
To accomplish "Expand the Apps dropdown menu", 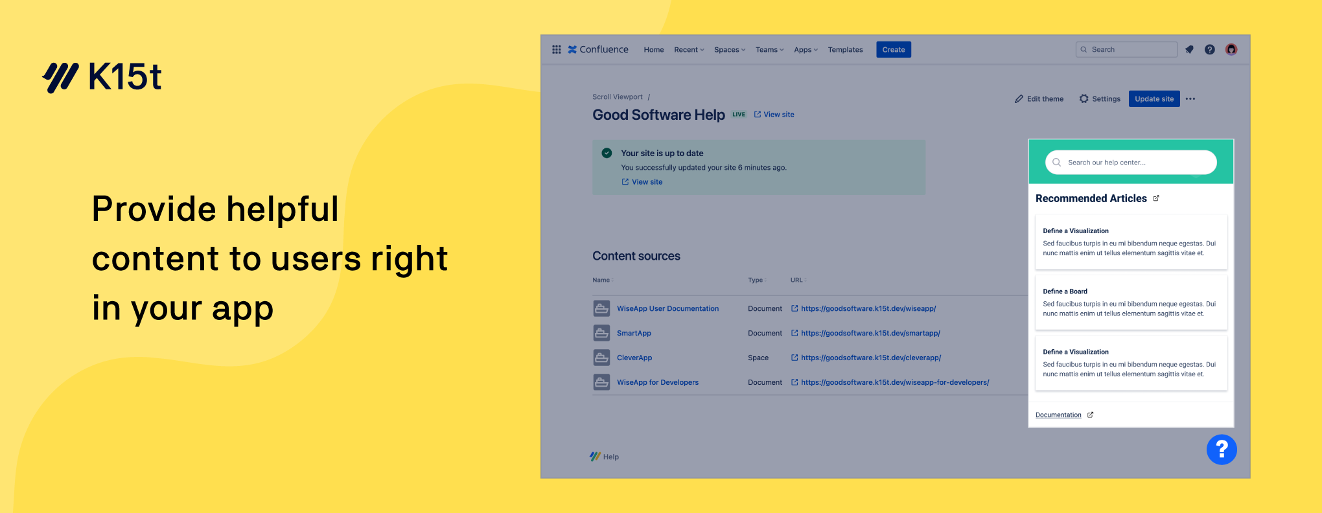I will click(806, 50).
